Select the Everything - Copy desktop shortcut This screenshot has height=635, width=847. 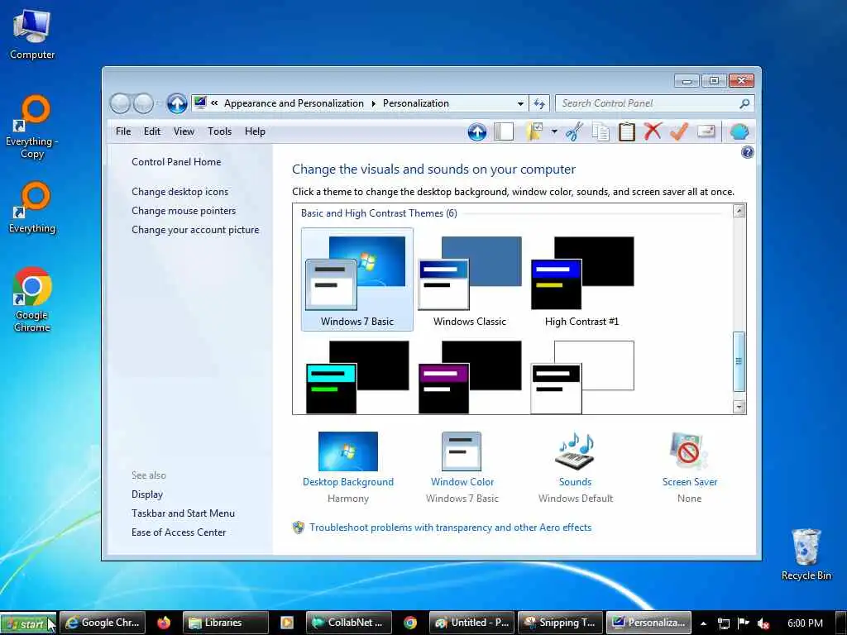32,127
